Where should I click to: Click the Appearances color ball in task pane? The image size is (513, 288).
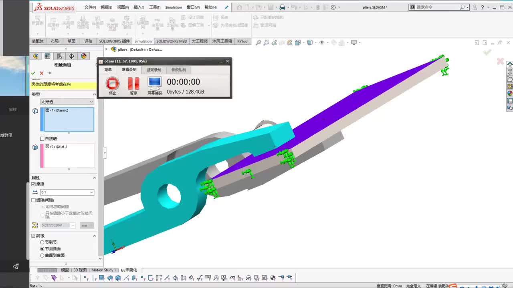tap(510, 93)
